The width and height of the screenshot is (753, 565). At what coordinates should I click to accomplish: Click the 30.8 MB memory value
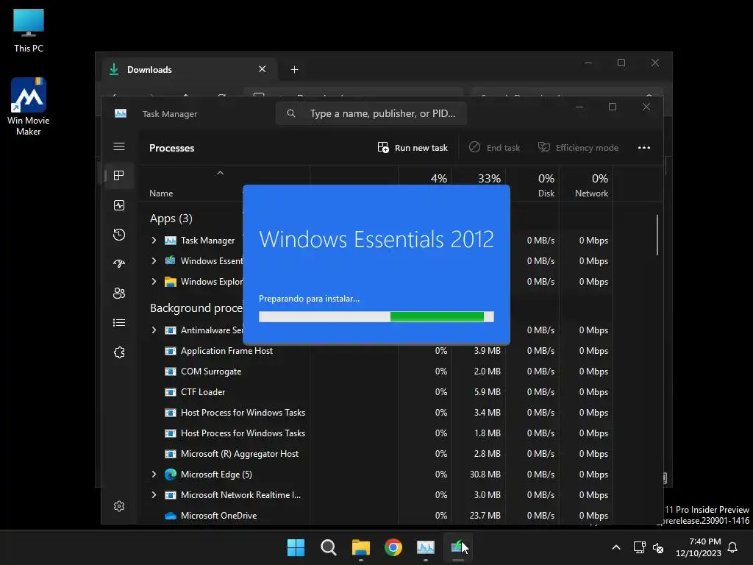point(485,475)
